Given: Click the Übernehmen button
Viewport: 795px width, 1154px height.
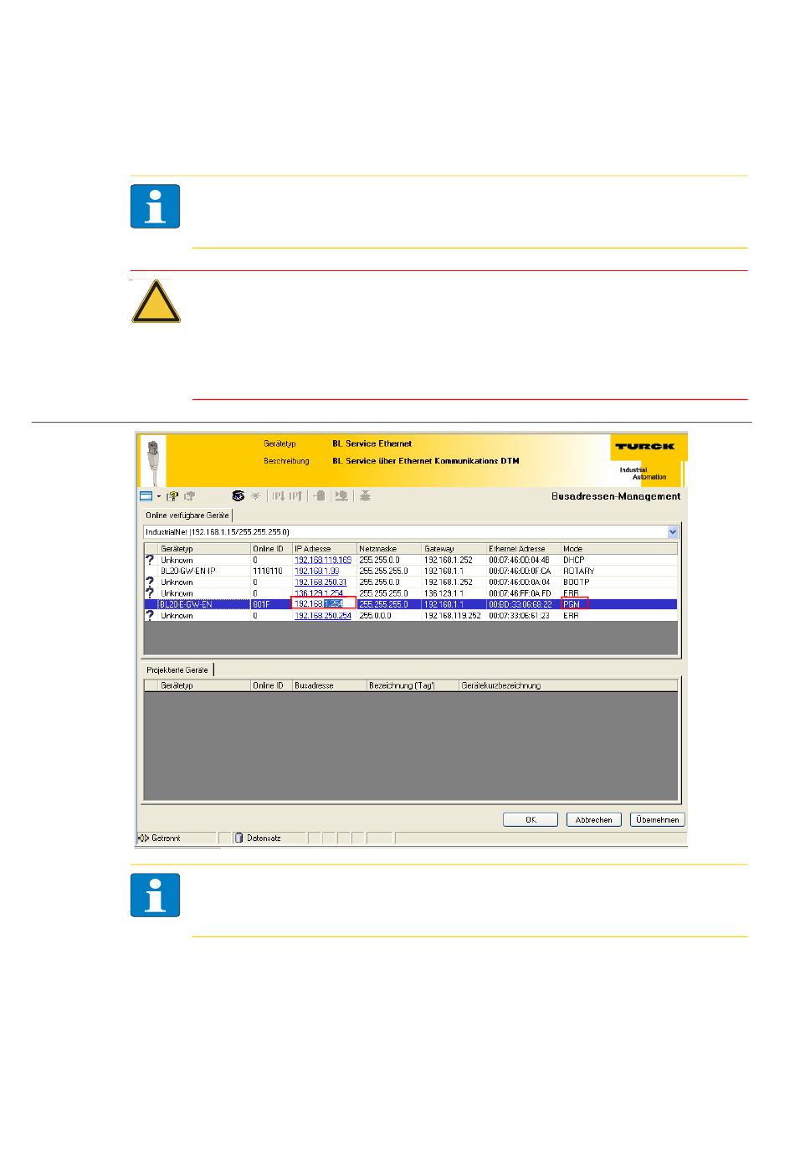Looking at the screenshot, I should pos(658,820).
